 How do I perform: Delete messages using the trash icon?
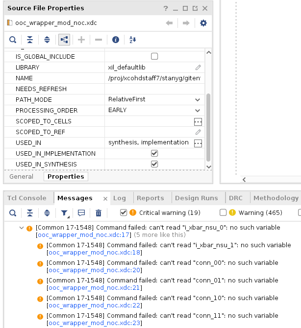coord(99,213)
